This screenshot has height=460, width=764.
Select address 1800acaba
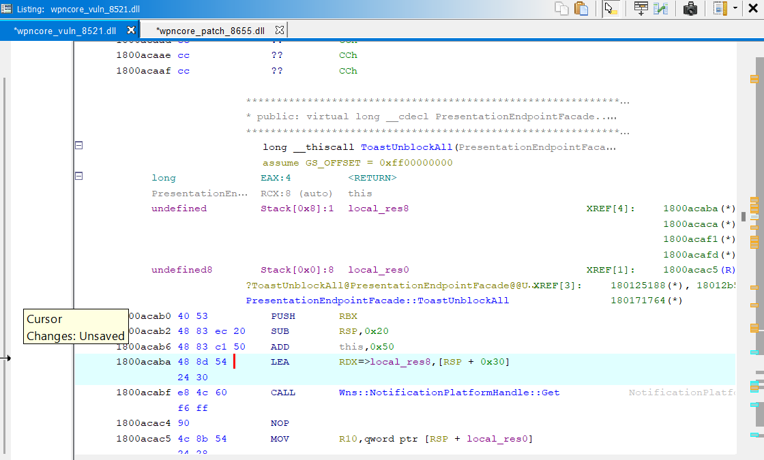click(x=143, y=362)
